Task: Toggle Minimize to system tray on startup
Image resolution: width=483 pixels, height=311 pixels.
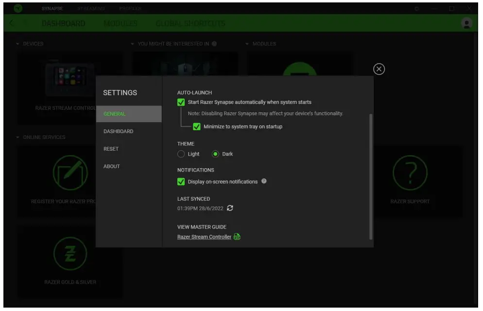Action: pyautogui.click(x=197, y=127)
